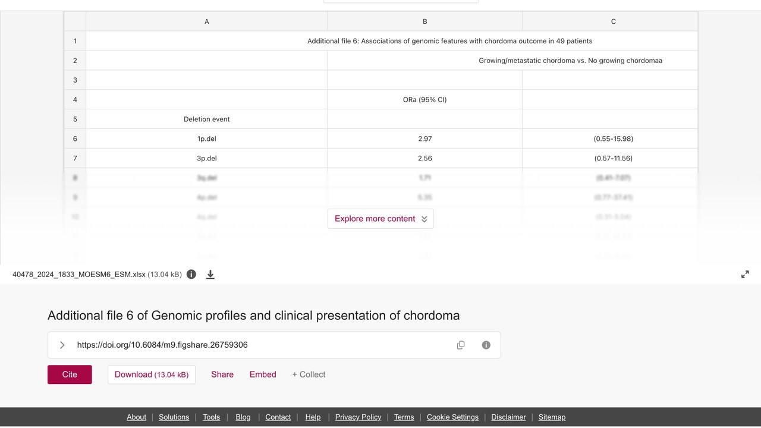
Task: Click the 40478_2024_1833_MOESM6_ESM.xlsx filename
Action: (x=79, y=275)
